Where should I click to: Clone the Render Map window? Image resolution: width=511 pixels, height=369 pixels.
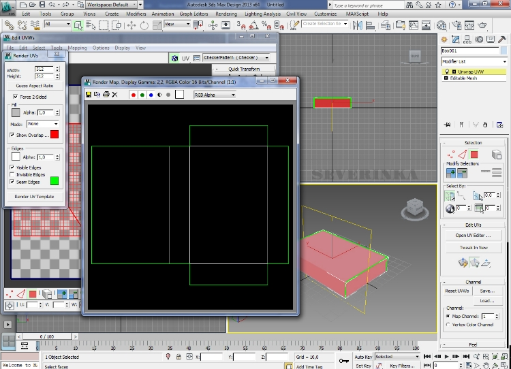[x=97, y=95]
